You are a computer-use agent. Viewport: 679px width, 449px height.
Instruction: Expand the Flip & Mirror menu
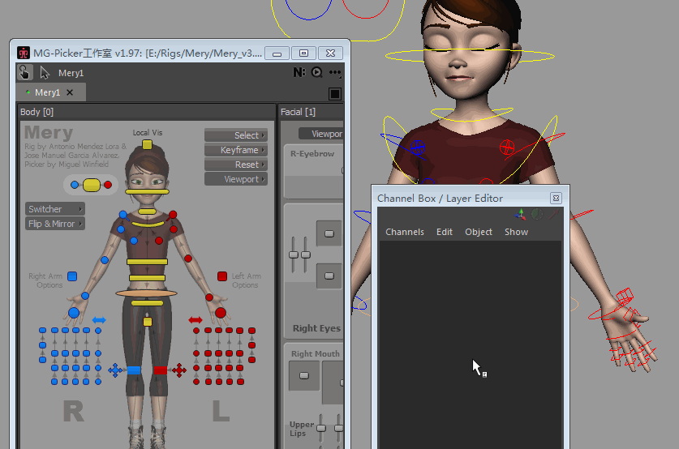[x=54, y=224]
